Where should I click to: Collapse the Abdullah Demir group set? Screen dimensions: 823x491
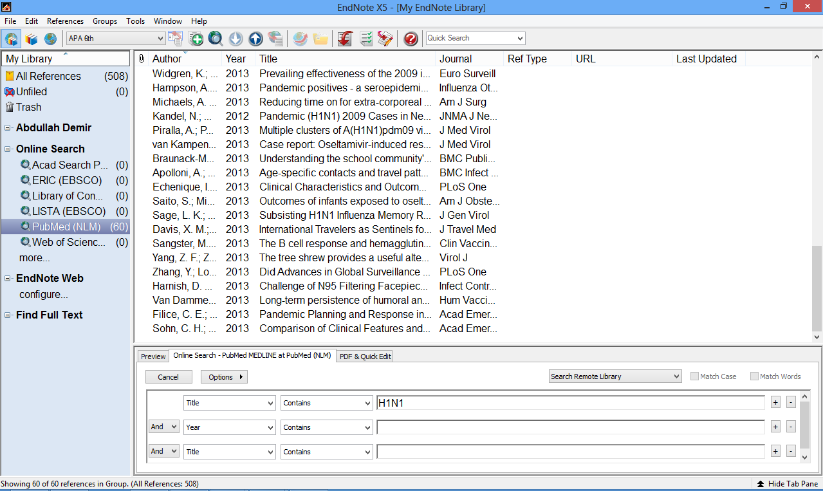click(8, 128)
